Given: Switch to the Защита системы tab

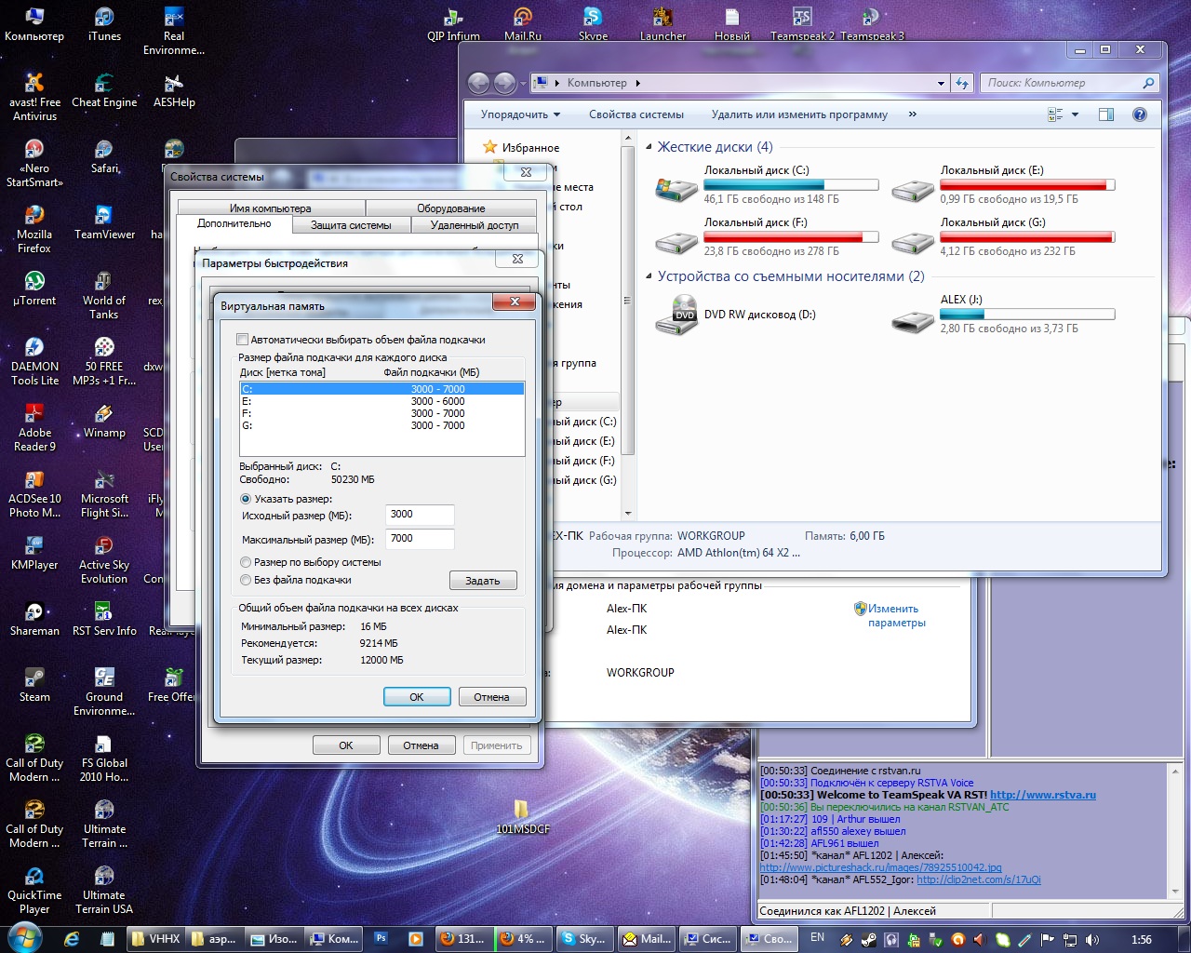Looking at the screenshot, I should [351, 225].
